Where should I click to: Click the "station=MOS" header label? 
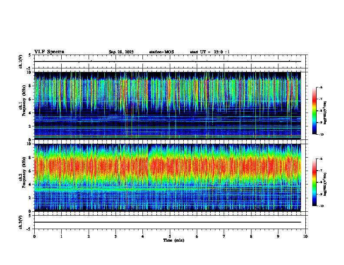tap(162, 52)
